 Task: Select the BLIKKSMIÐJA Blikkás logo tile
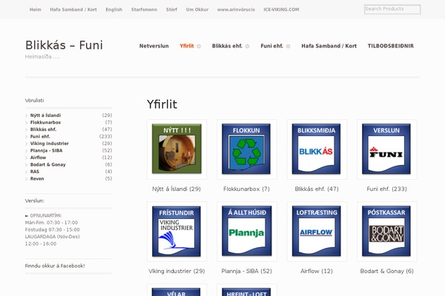click(317, 149)
